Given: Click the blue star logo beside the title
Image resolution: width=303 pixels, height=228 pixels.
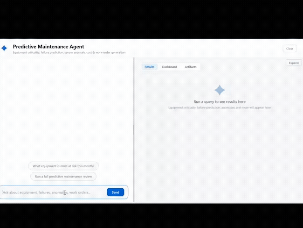Looking at the screenshot, I should pyautogui.click(x=4, y=48).
